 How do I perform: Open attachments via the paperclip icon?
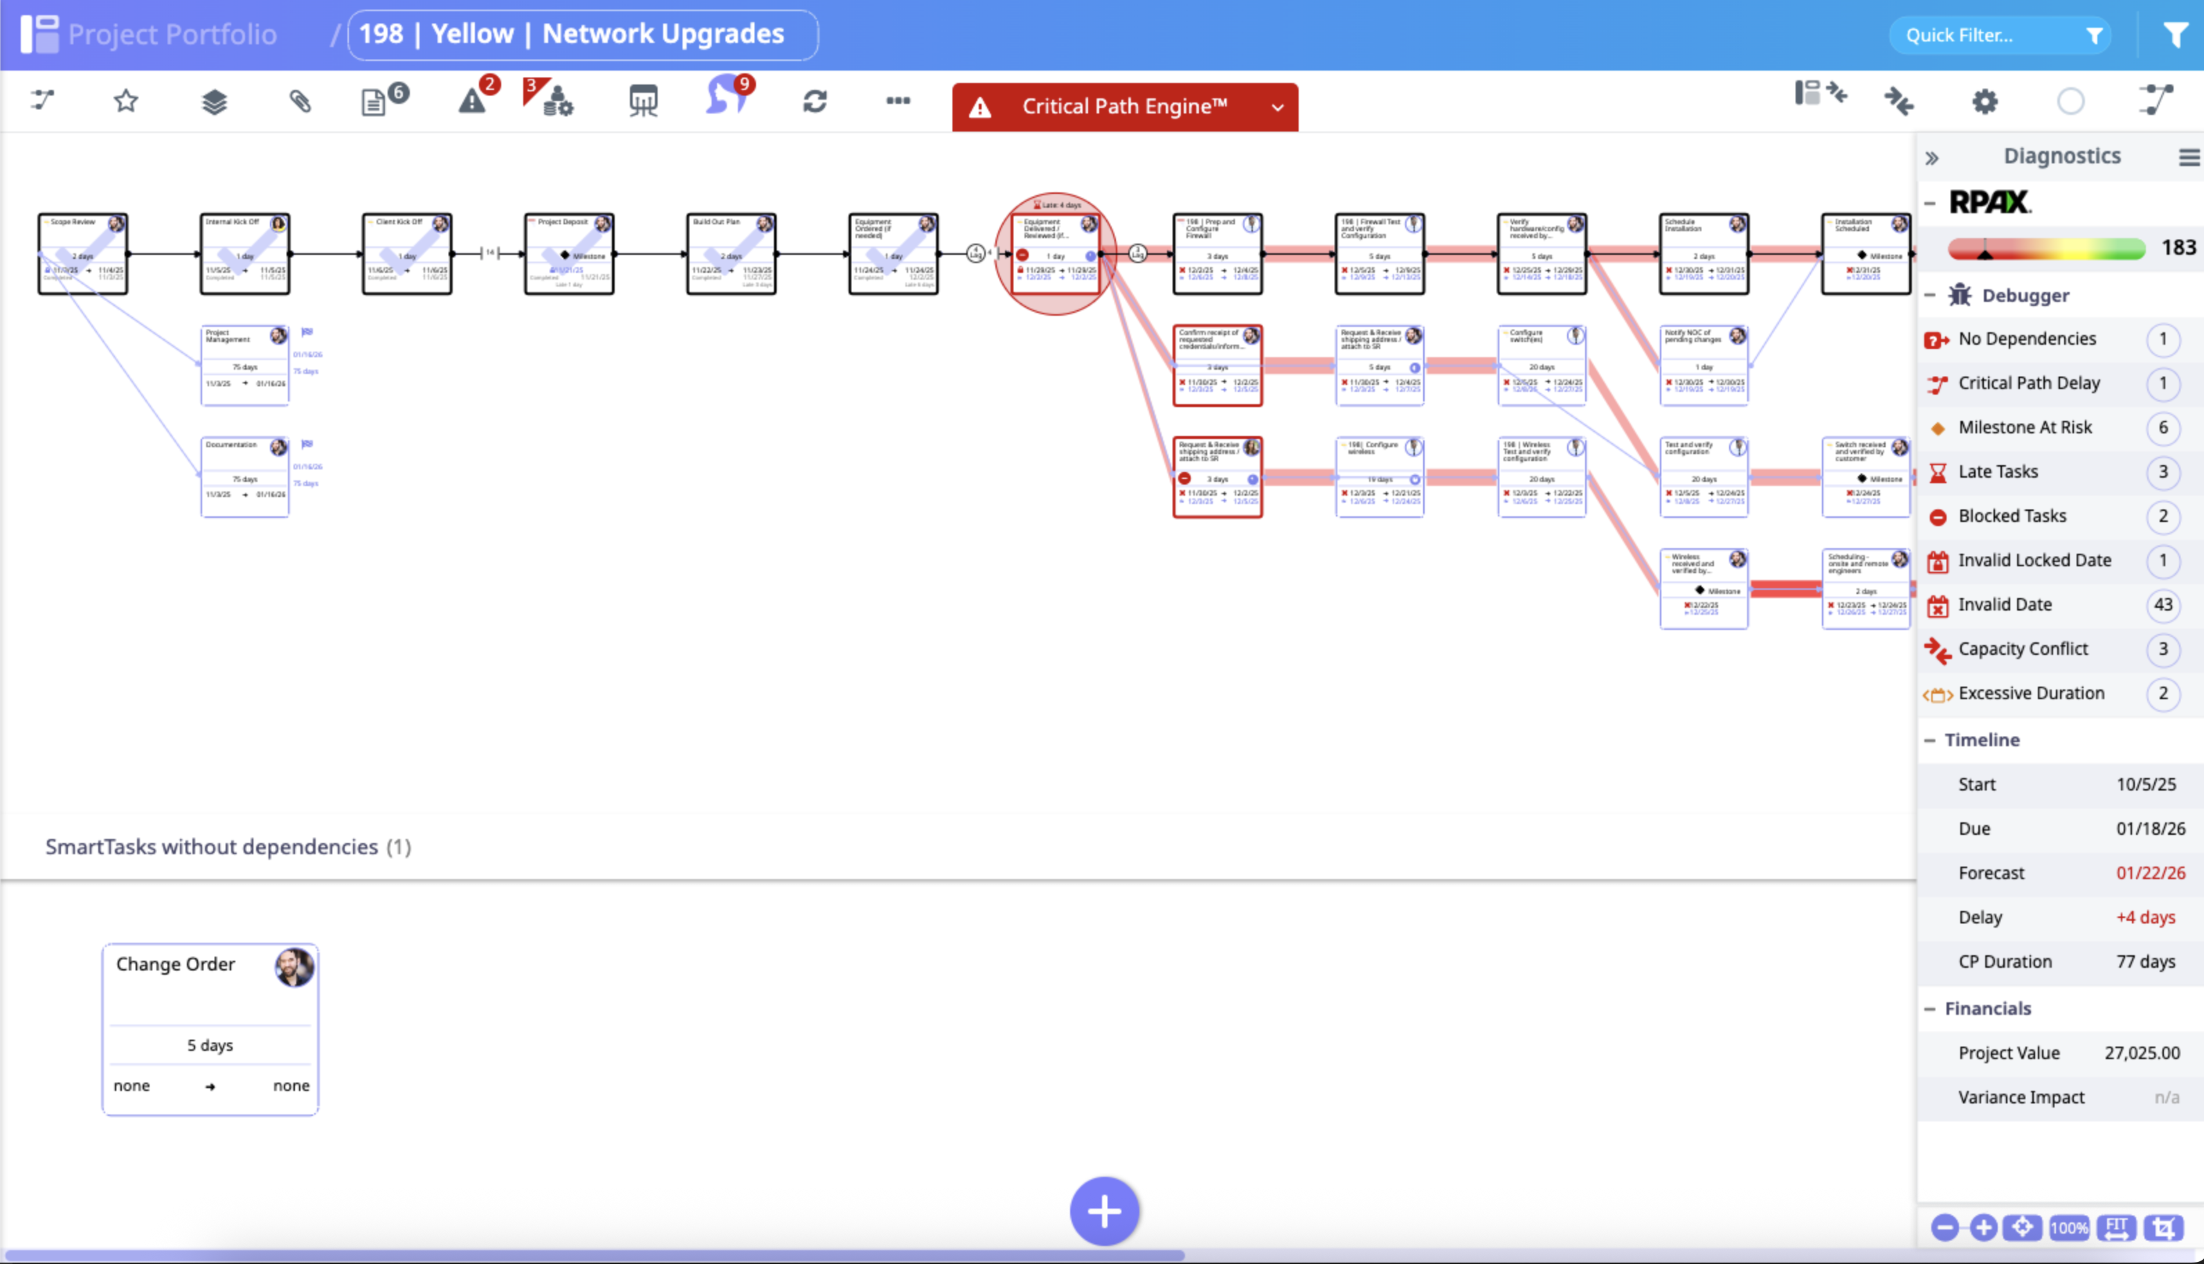click(x=298, y=100)
